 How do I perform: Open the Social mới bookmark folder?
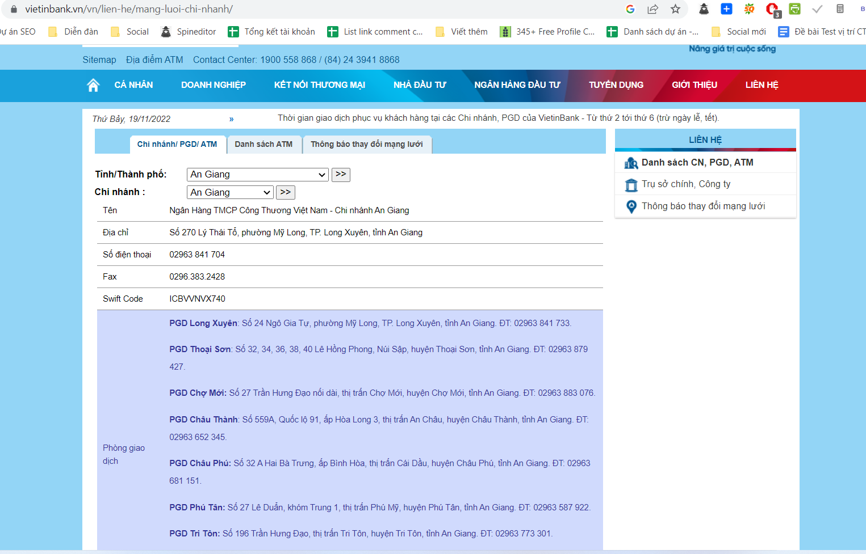point(738,32)
